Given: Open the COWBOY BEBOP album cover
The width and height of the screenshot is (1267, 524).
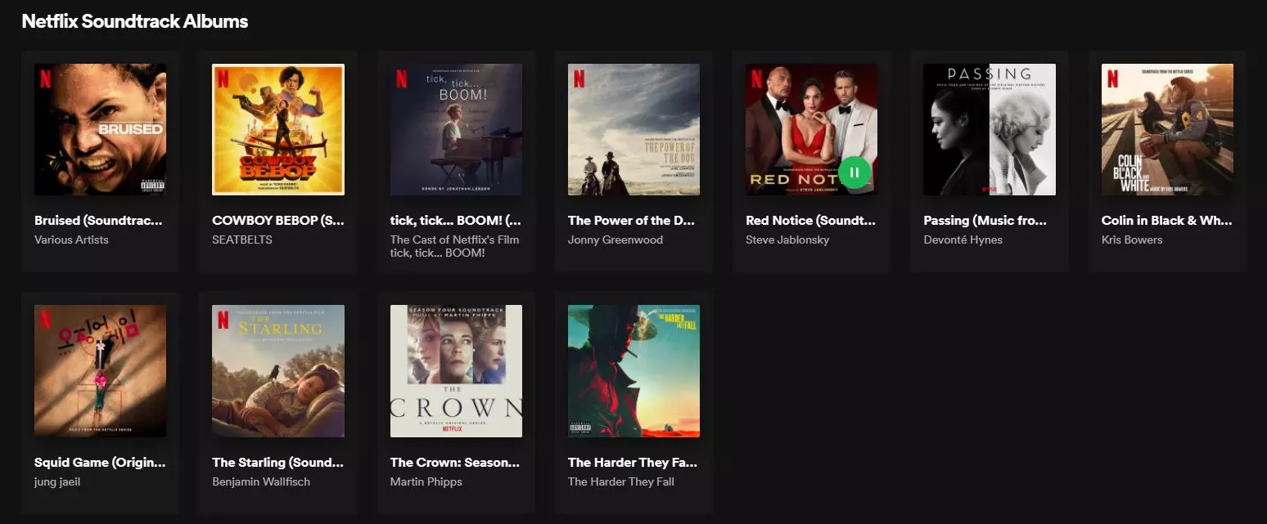Looking at the screenshot, I should pos(278,129).
